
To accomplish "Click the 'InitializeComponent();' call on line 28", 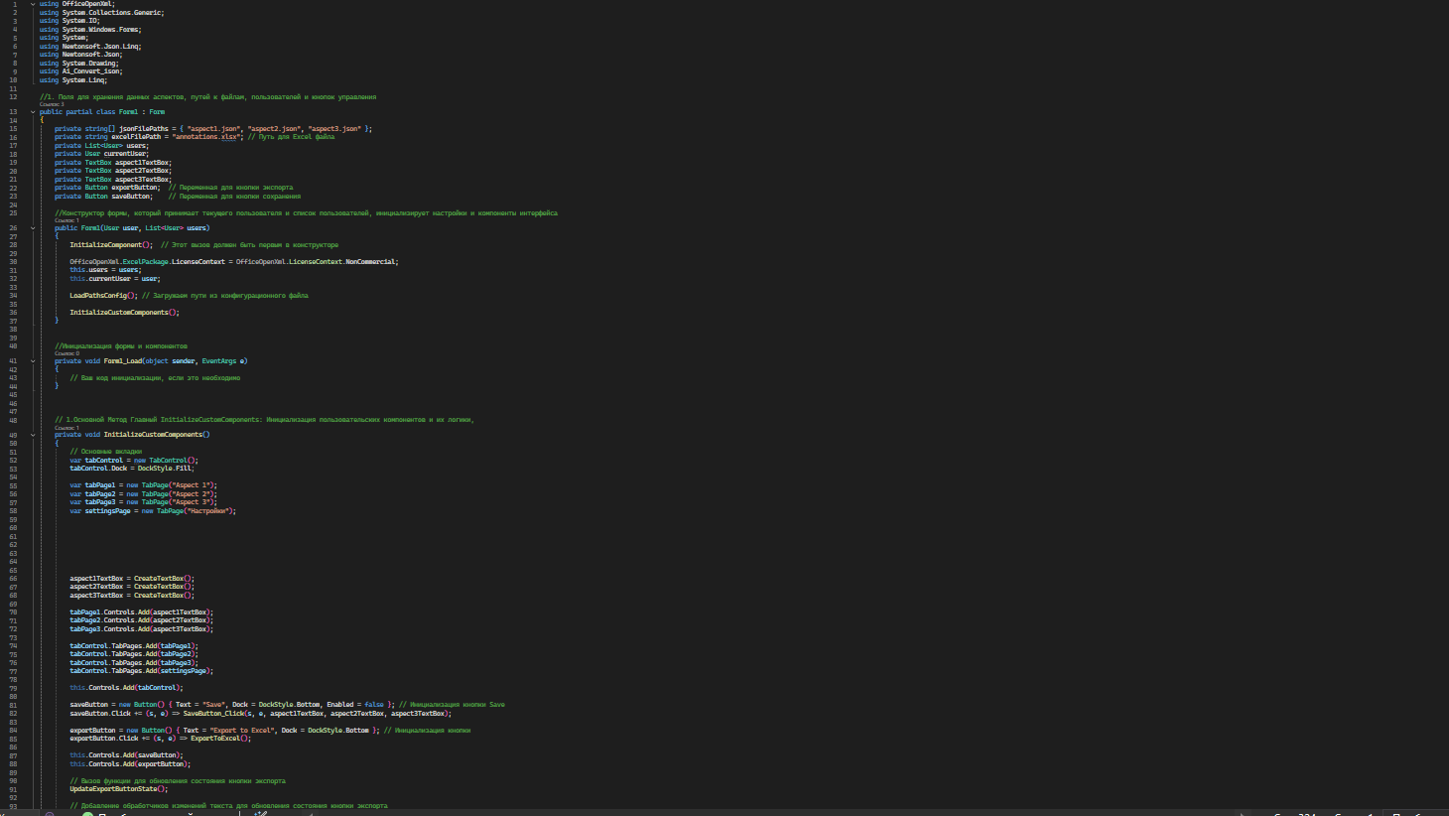I will tap(111, 245).
